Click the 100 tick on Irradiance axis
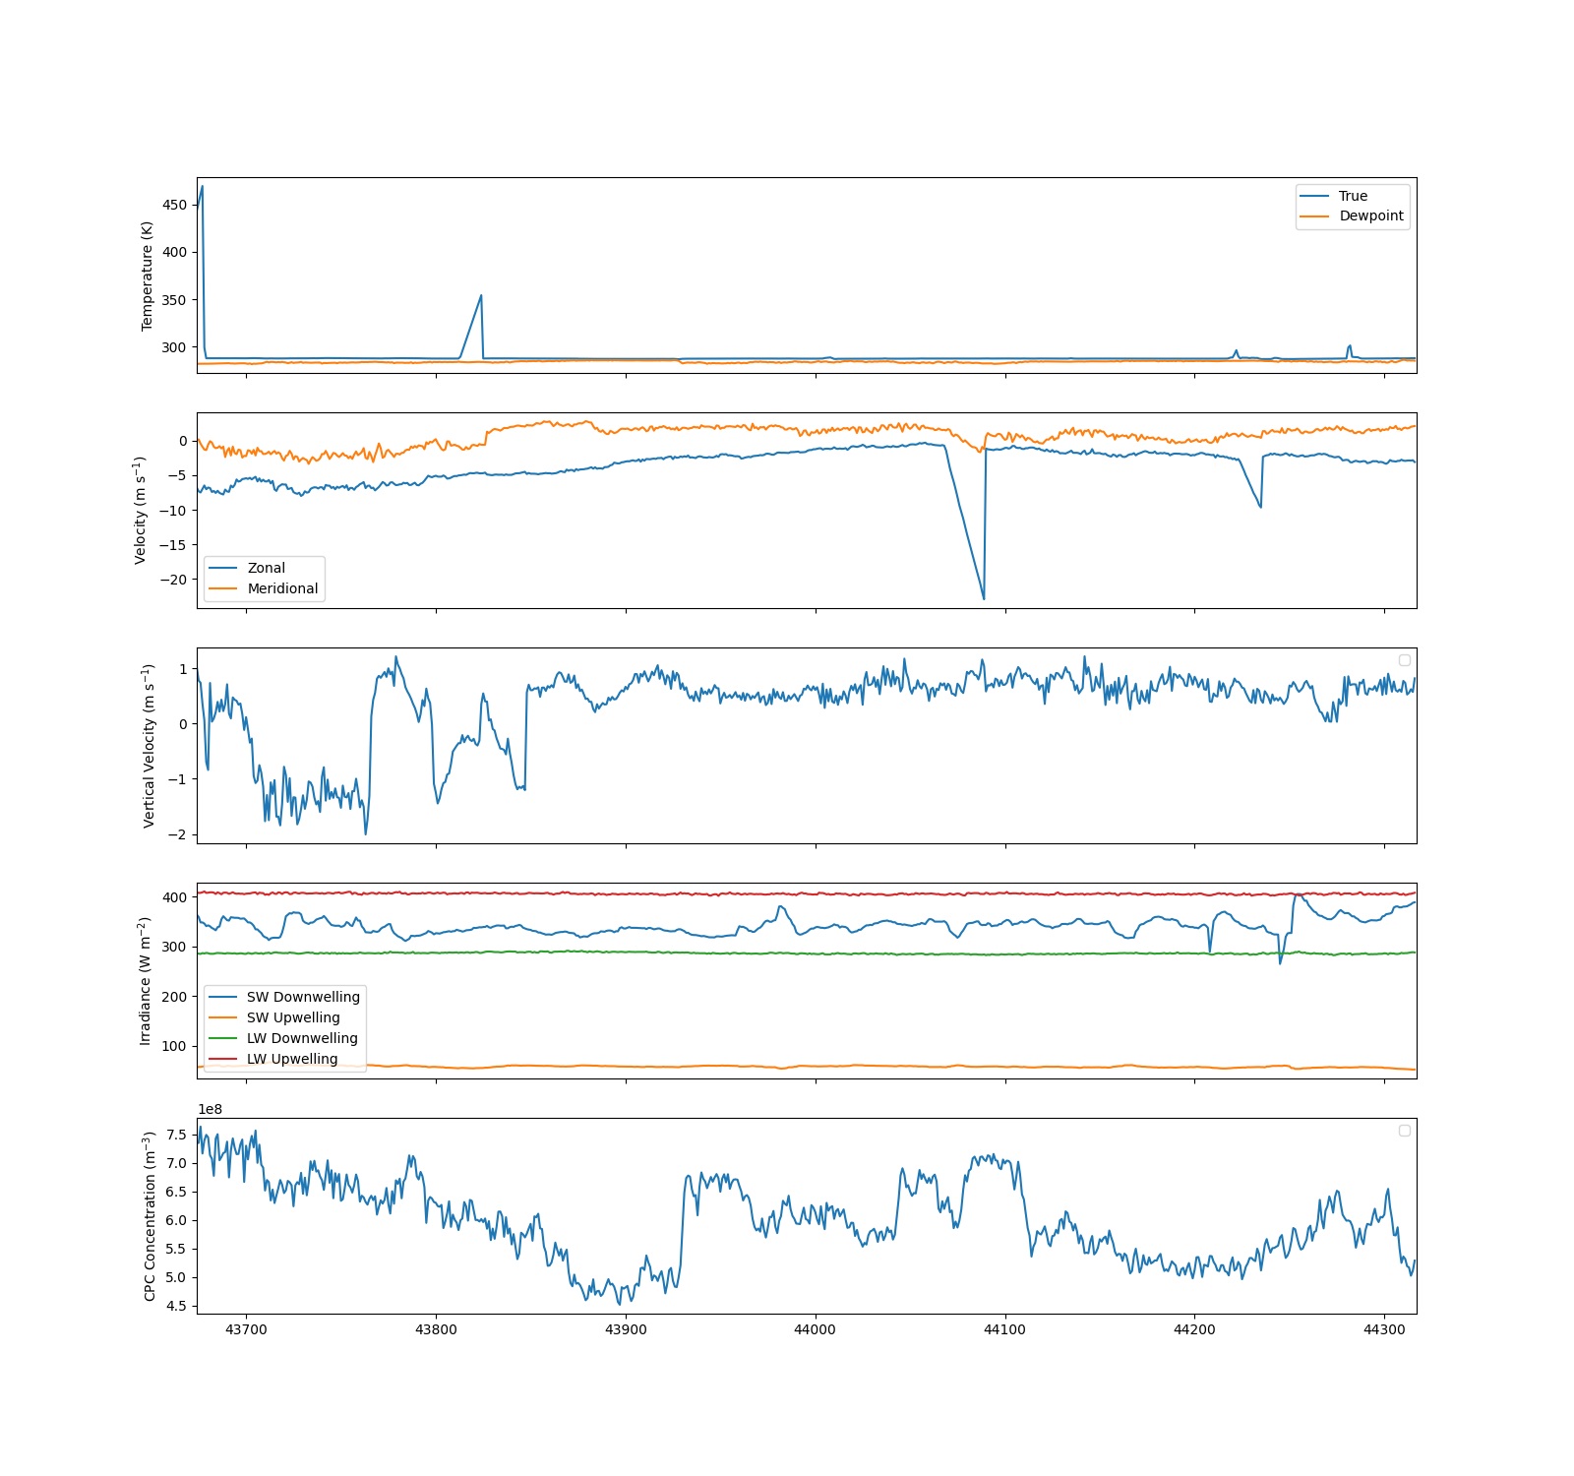The image size is (1574, 1476). pyautogui.click(x=174, y=1046)
